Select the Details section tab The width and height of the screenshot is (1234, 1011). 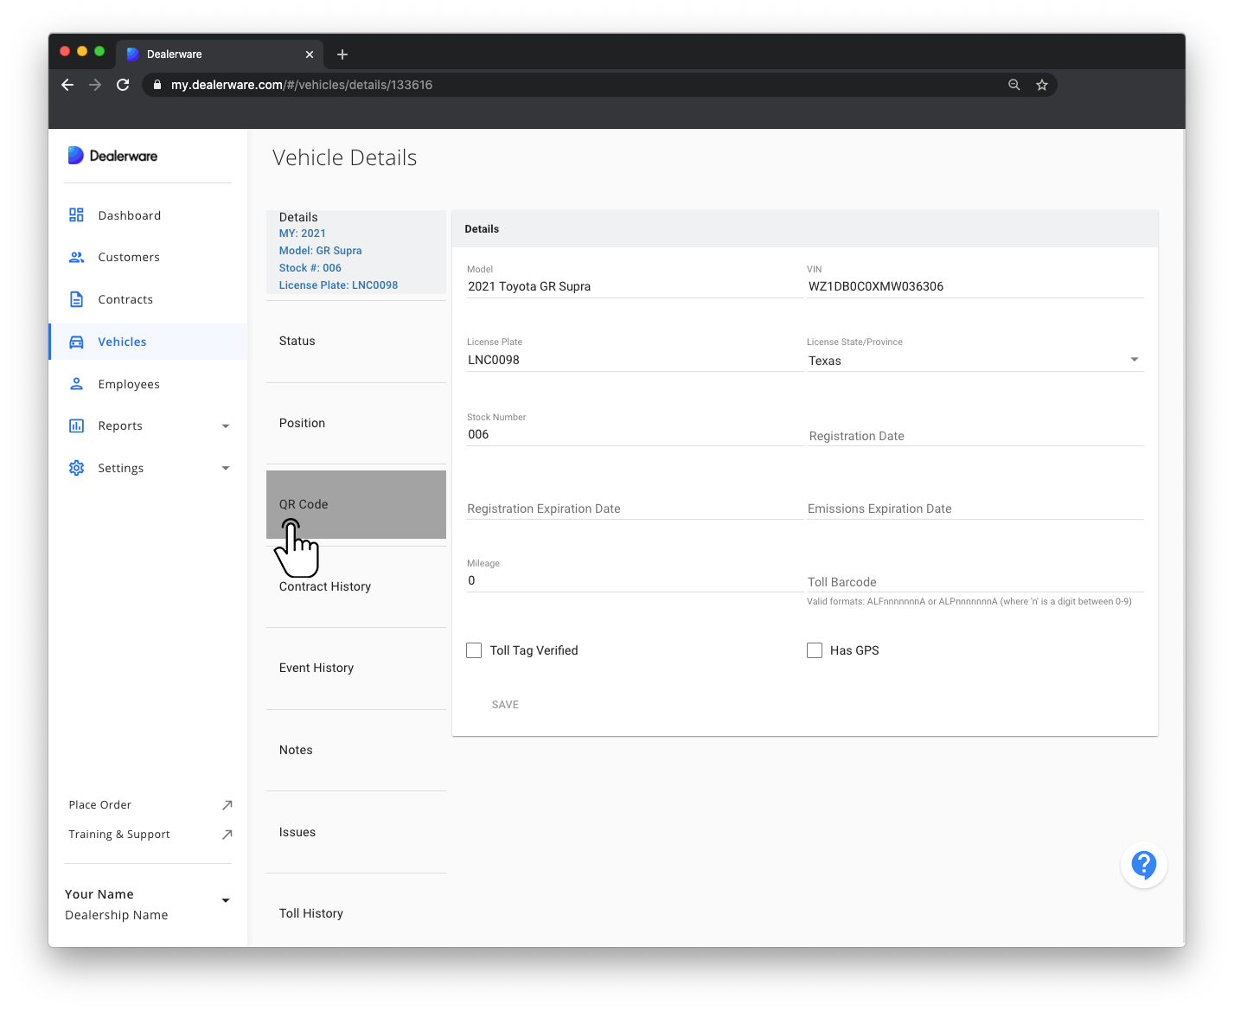click(356, 252)
